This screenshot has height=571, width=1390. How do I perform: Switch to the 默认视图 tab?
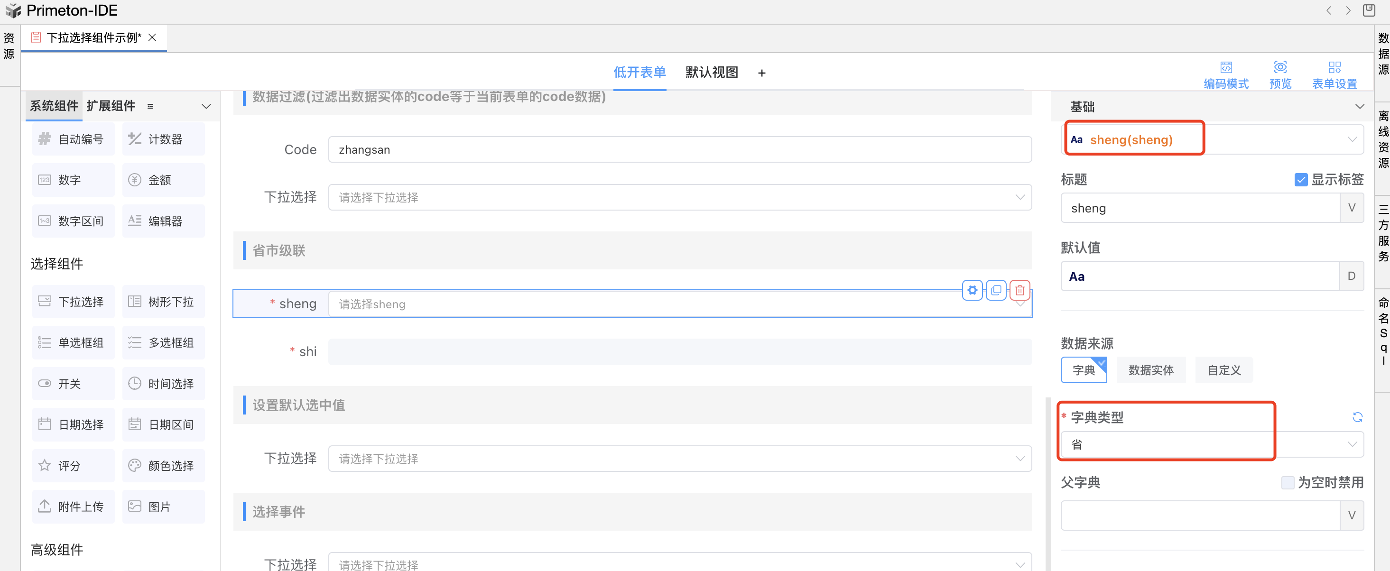(711, 72)
